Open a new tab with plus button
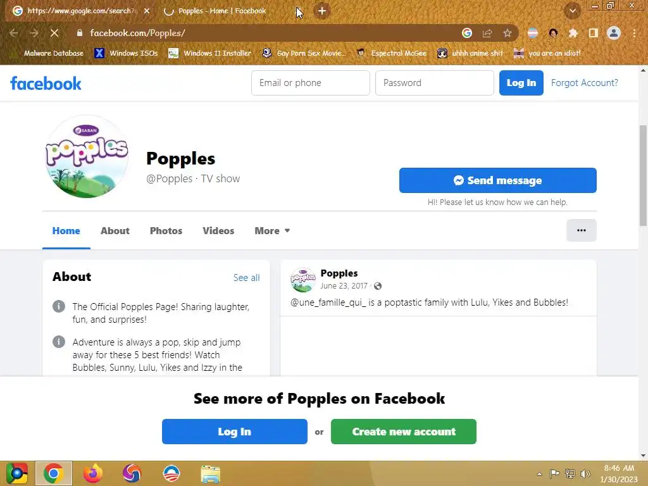Screen dimensions: 648x486 [x=322, y=11]
